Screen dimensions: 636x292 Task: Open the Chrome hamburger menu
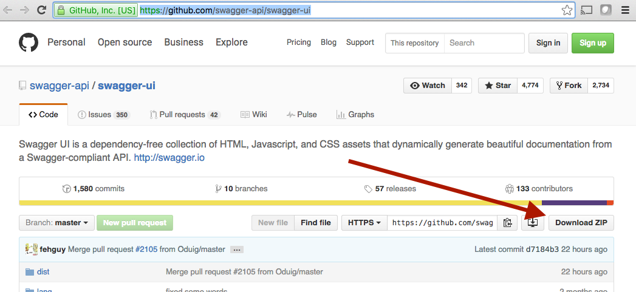click(x=625, y=10)
